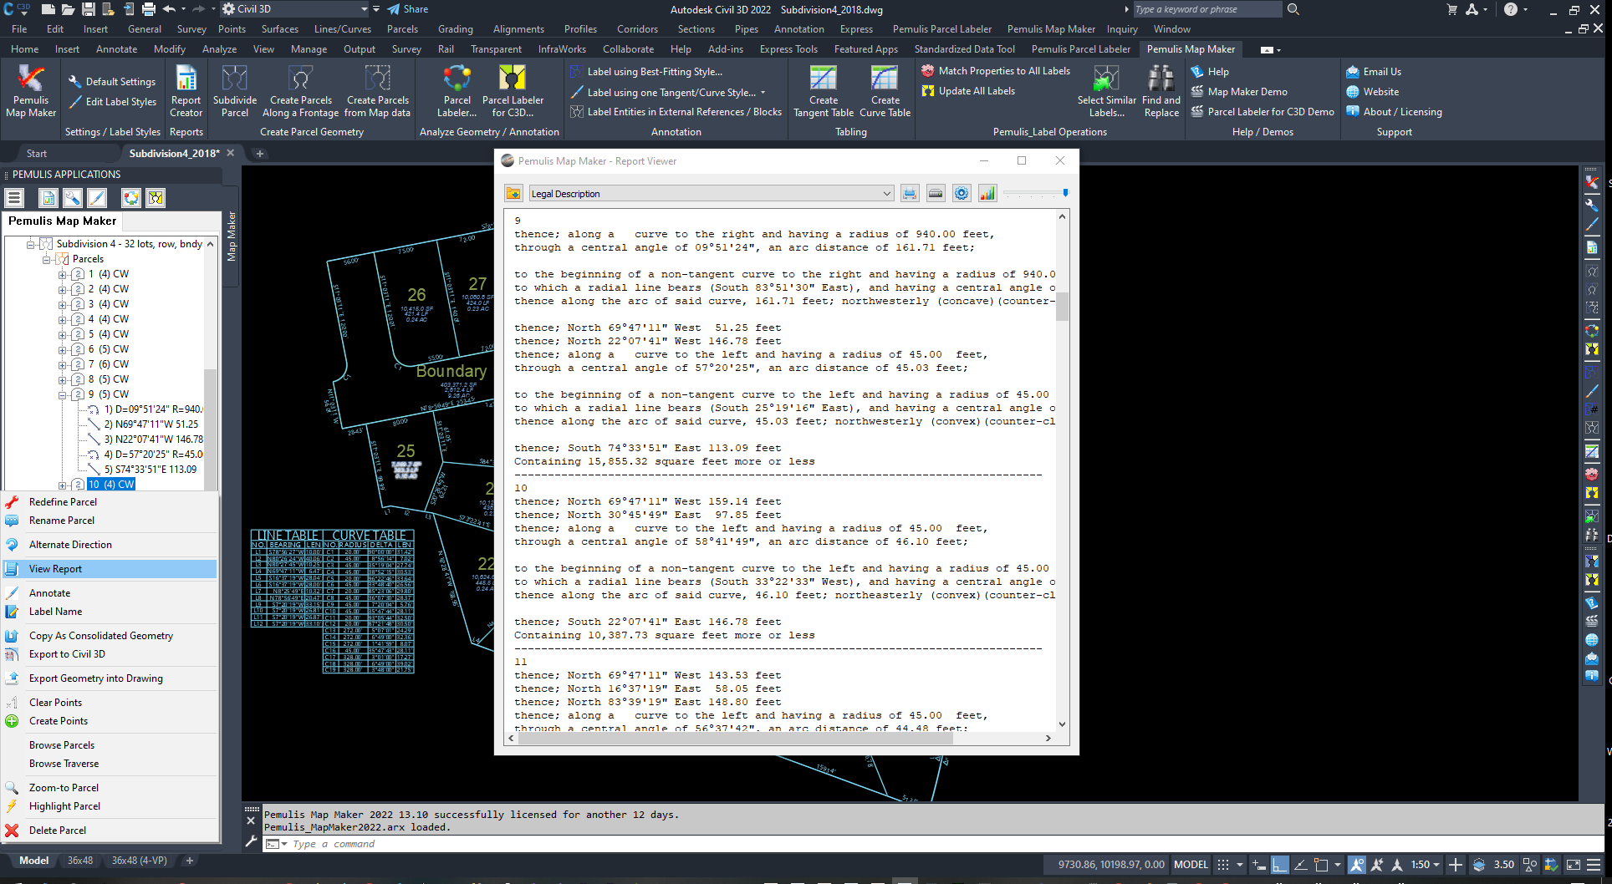This screenshot has width=1612, height=884.
Task: Collapse parcel 9 (5) CW node
Action: click(63, 395)
